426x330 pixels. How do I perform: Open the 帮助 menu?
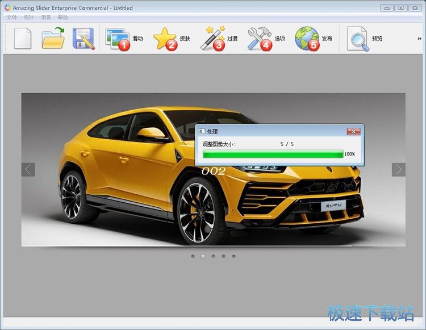point(63,18)
